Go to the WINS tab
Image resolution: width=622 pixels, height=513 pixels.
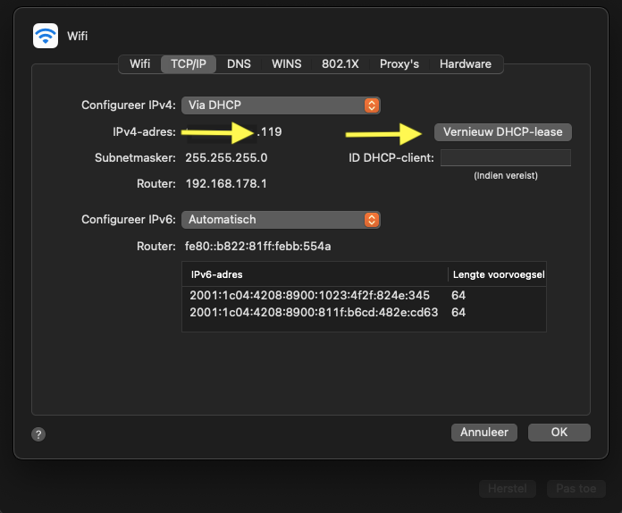[287, 64]
